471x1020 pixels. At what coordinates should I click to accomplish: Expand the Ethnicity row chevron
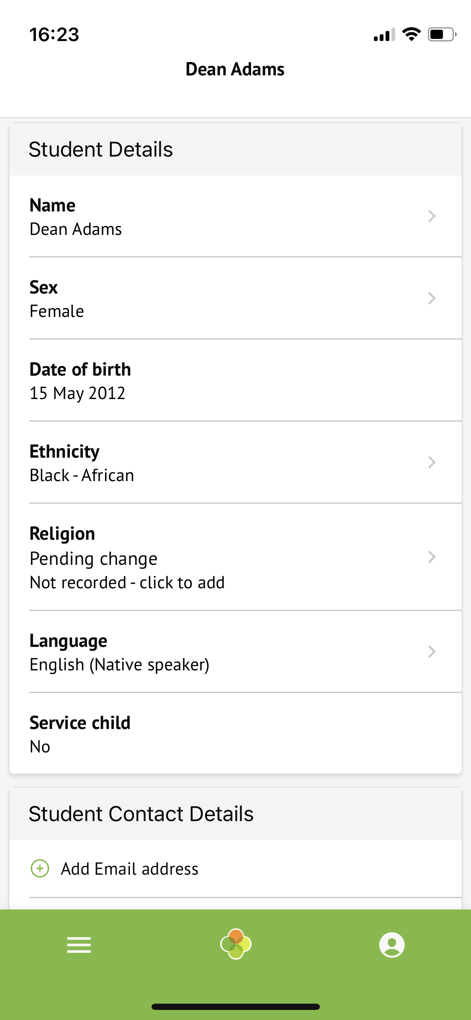(432, 462)
